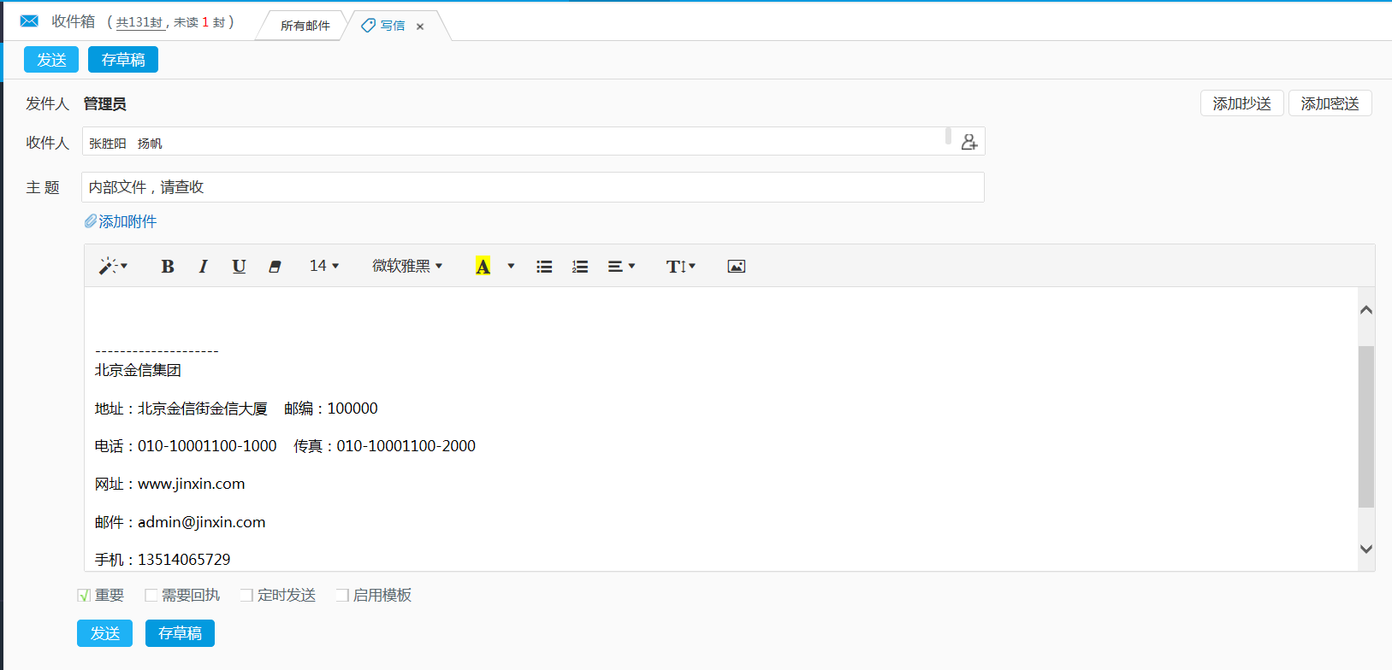Click the 添加抄送 button
The height and width of the screenshot is (670, 1392).
point(1241,103)
